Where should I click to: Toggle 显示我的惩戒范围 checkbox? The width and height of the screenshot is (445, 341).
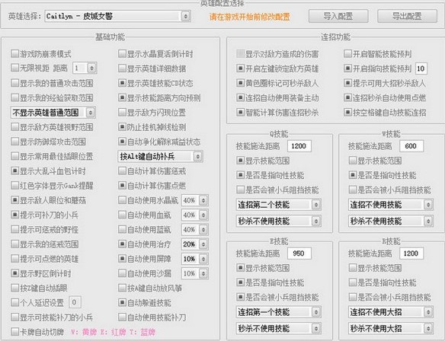coord(14,244)
